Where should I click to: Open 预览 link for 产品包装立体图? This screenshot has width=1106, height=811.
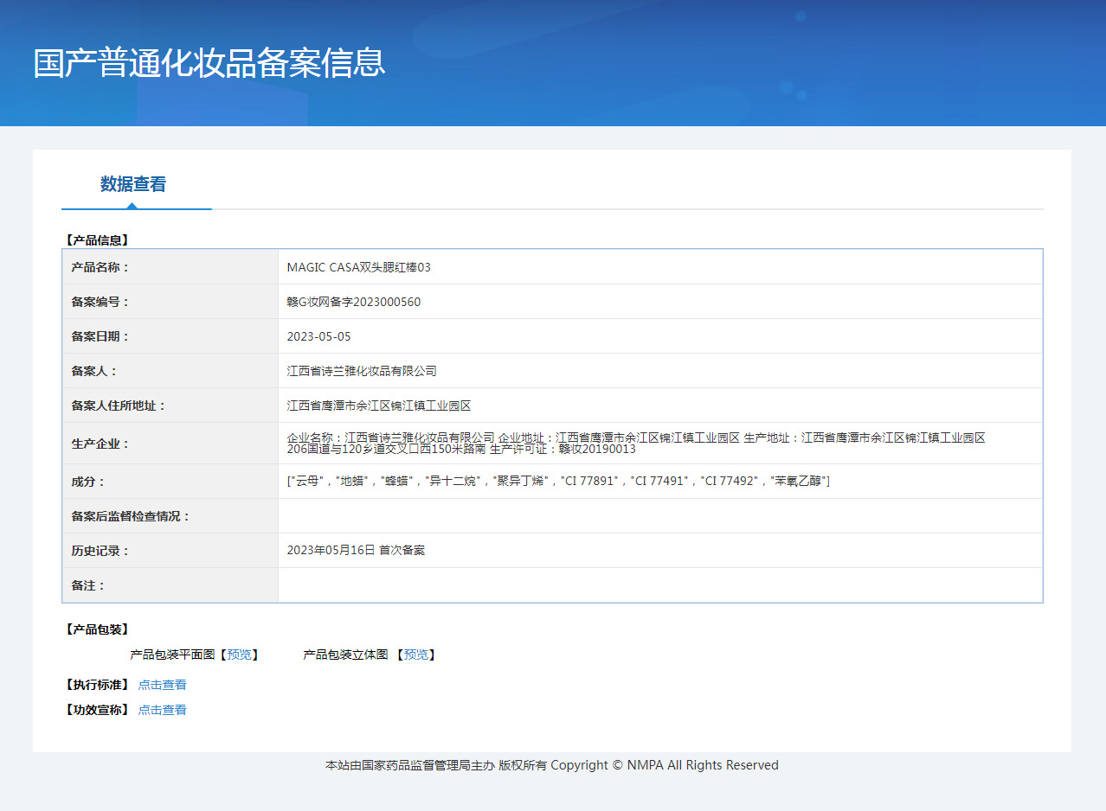click(x=415, y=655)
